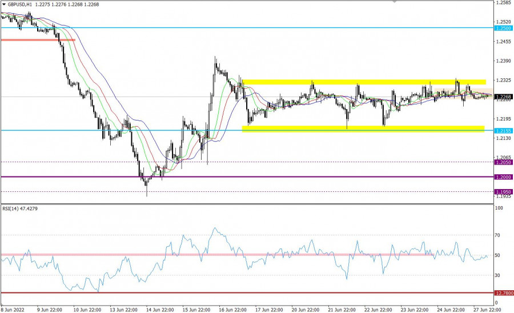
Task: Select the pink horizontal line in RSI window
Action: click(217, 255)
